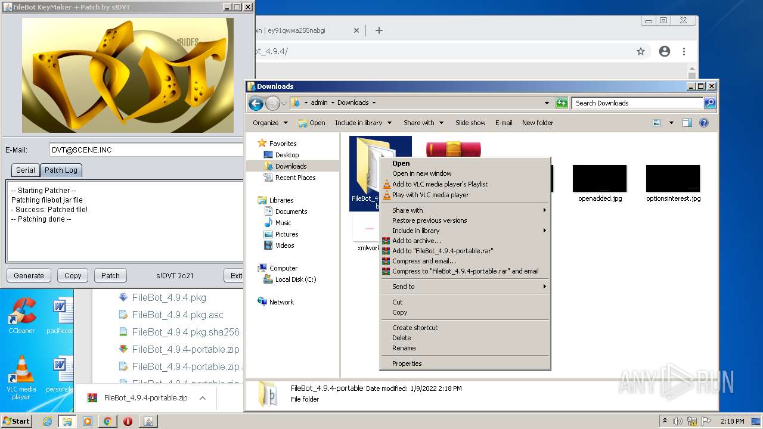The image size is (763, 429).
Task: Click Slide show in Explorer toolbar
Action: (x=470, y=123)
